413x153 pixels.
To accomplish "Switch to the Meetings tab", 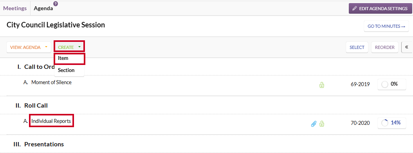I will pos(15,8).
